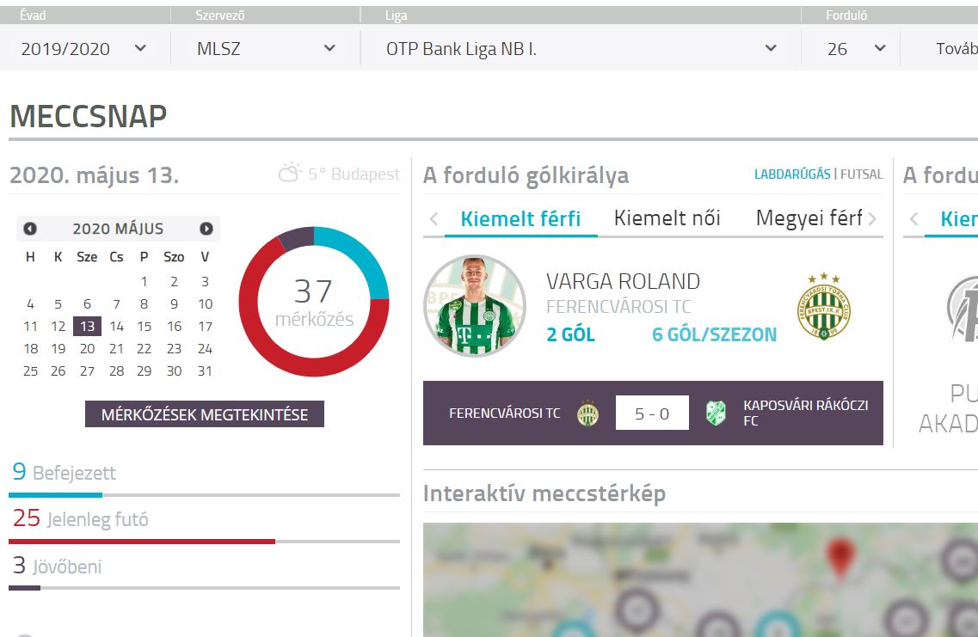
Task: Click FERENCVÁROSI TC under player name
Action: coord(618,307)
